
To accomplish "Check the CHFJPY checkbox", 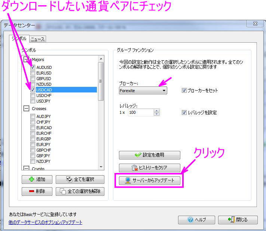I will click(33, 122).
